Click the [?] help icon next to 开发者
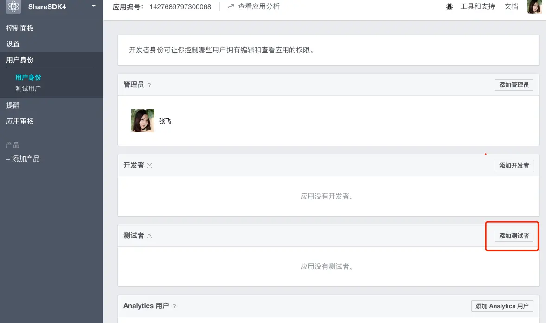Screen dimensions: 546x323 pos(149,165)
